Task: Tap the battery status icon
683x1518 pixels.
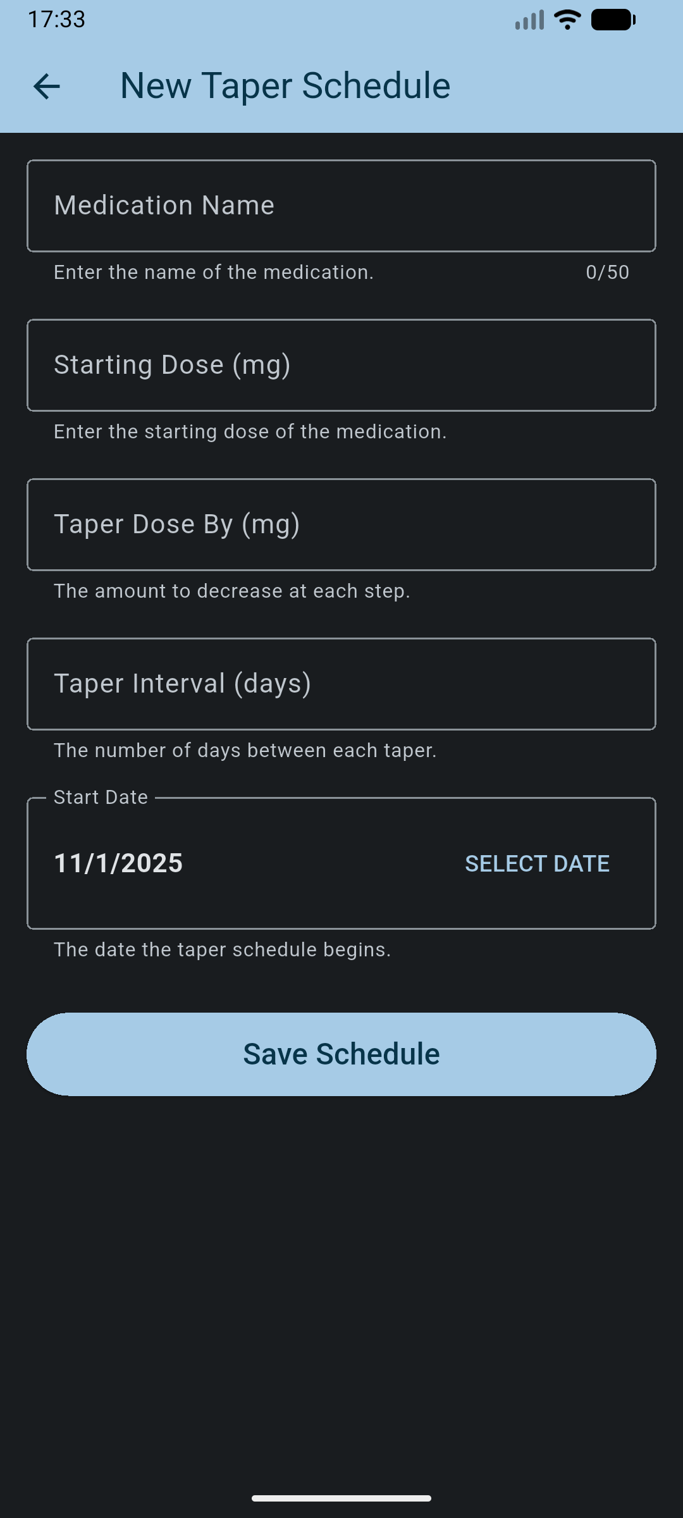Action: [x=613, y=20]
